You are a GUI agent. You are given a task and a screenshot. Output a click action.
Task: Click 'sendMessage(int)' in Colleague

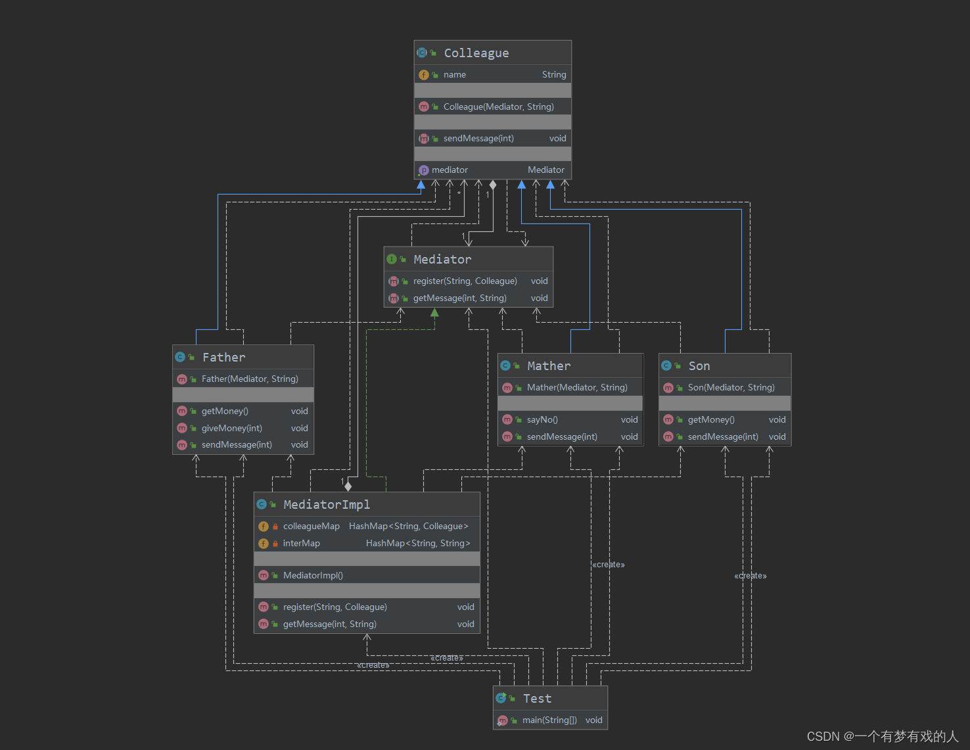pyautogui.click(x=478, y=139)
